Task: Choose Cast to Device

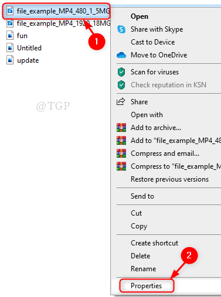Action: tap(153, 42)
